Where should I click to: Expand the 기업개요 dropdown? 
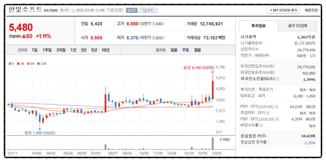point(148,10)
